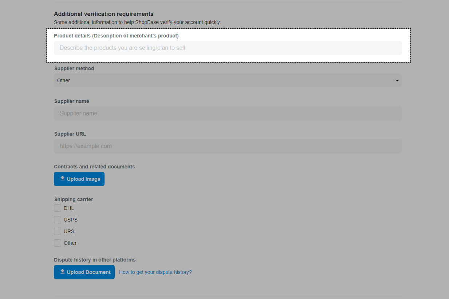Click the Additional verification requirements heading

coord(103,14)
